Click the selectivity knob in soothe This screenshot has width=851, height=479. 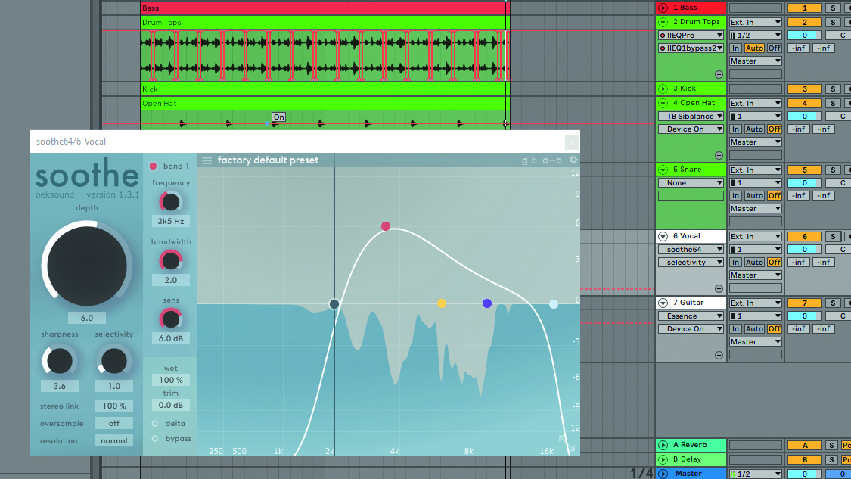(x=114, y=361)
